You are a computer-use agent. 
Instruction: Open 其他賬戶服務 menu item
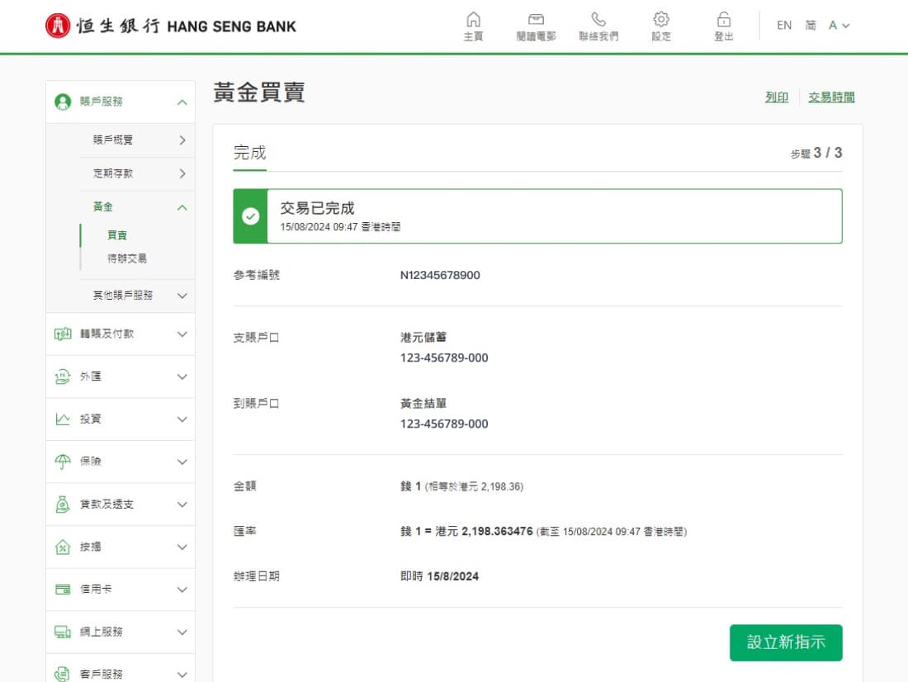tap(123, 295)
